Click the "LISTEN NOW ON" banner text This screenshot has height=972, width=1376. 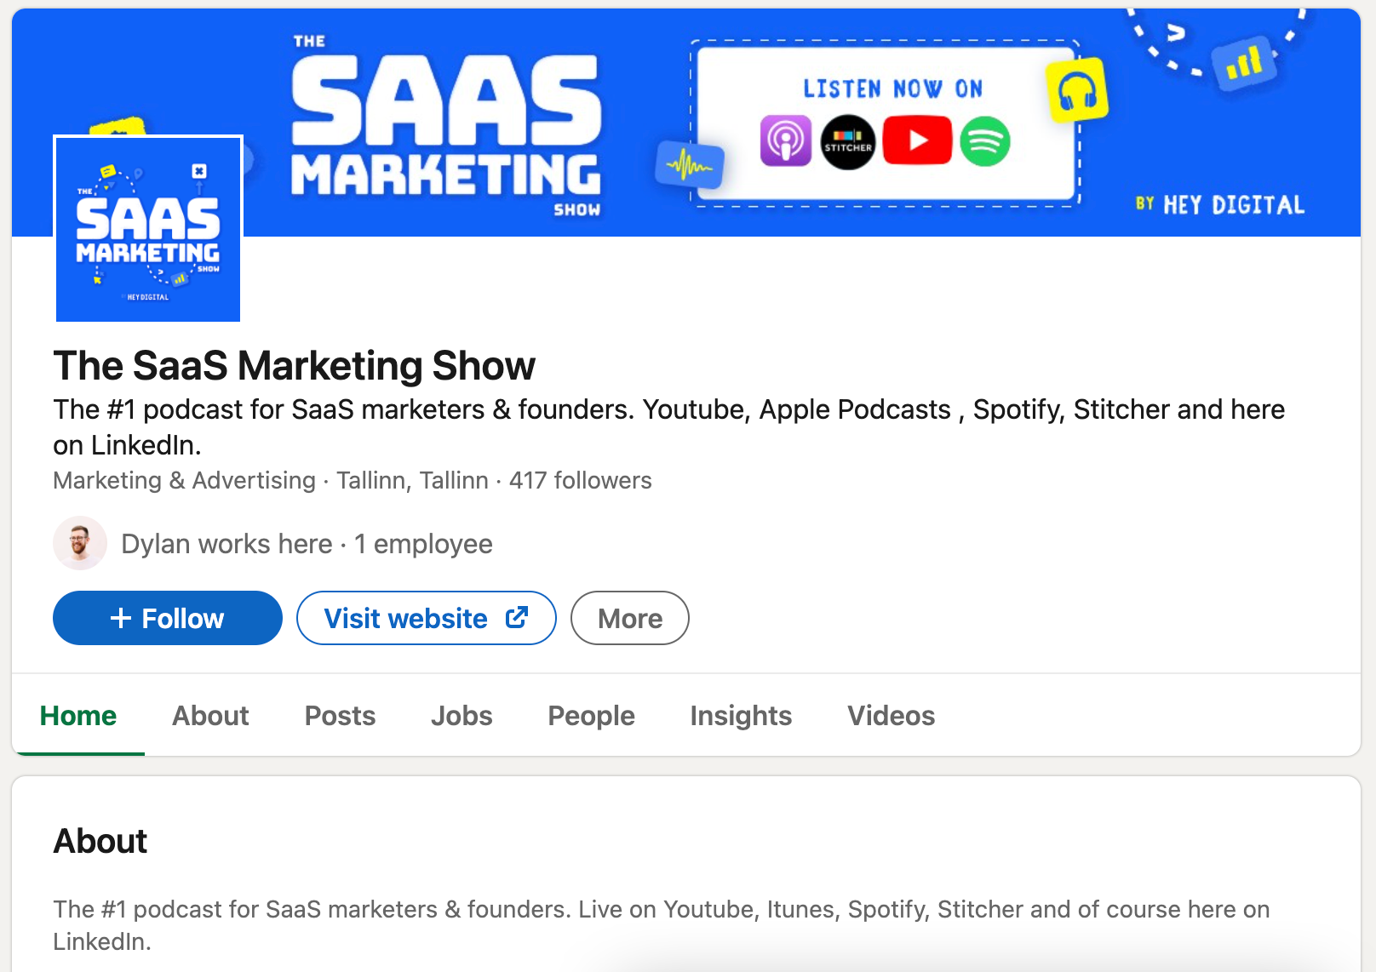[893, 89]
